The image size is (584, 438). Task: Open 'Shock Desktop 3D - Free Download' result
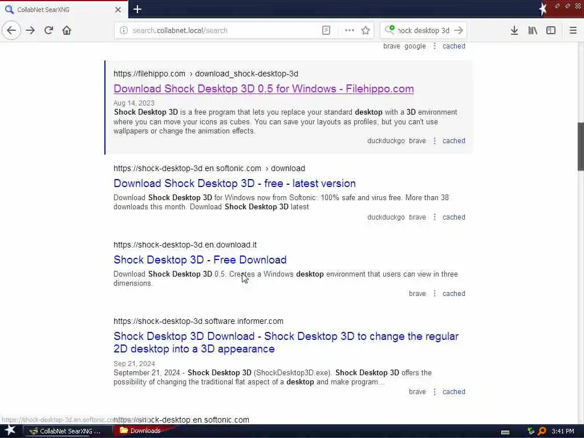200,259
